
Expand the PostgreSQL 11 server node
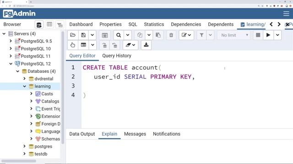(11, 56)
